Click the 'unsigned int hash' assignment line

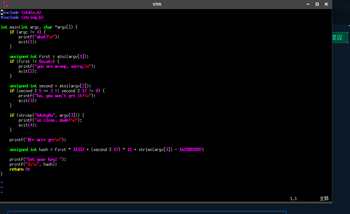107,150
